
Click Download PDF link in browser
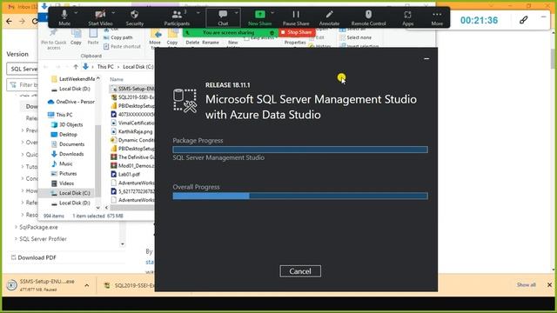33,257
